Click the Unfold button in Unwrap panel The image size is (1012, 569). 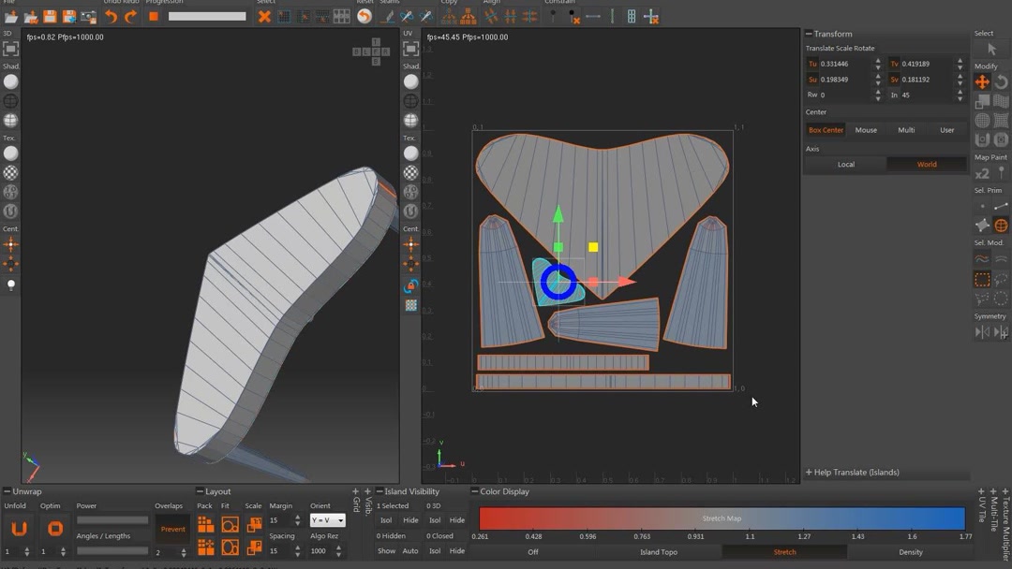click(19, 529)
